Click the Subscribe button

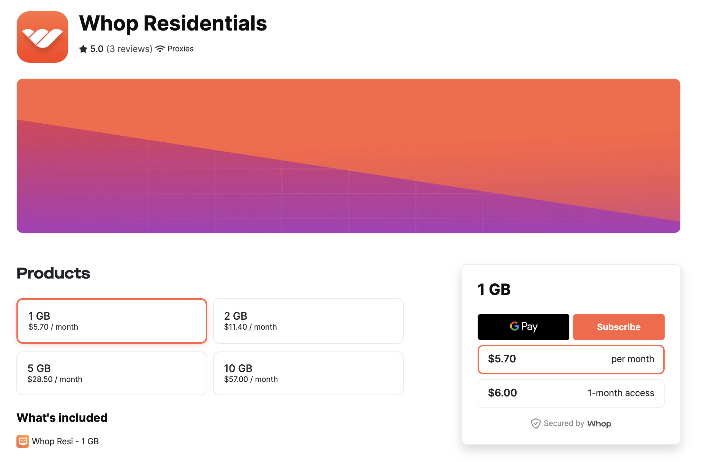point(619,327)
